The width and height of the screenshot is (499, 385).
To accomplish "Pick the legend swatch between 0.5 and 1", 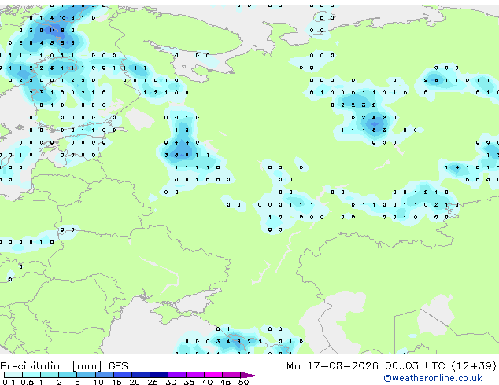I will [x=31, y=375].
